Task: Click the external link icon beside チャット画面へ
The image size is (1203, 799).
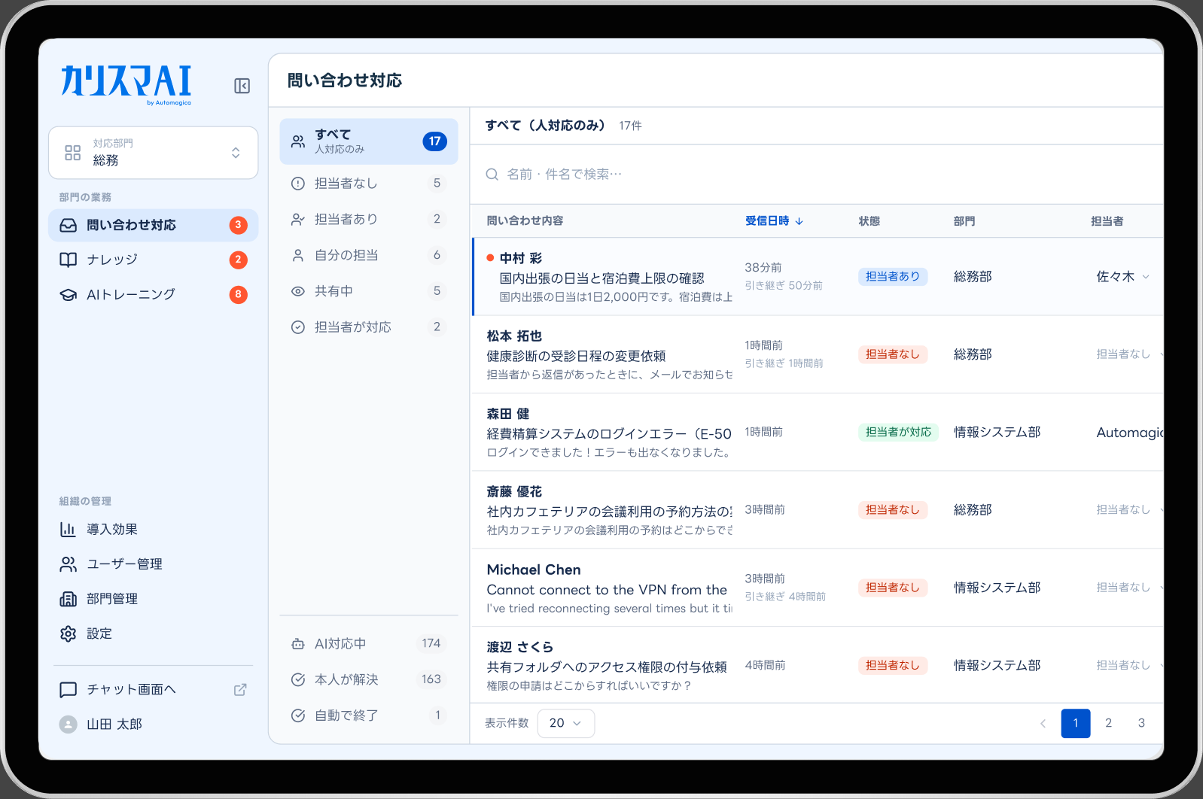Action: coord(240,689)
